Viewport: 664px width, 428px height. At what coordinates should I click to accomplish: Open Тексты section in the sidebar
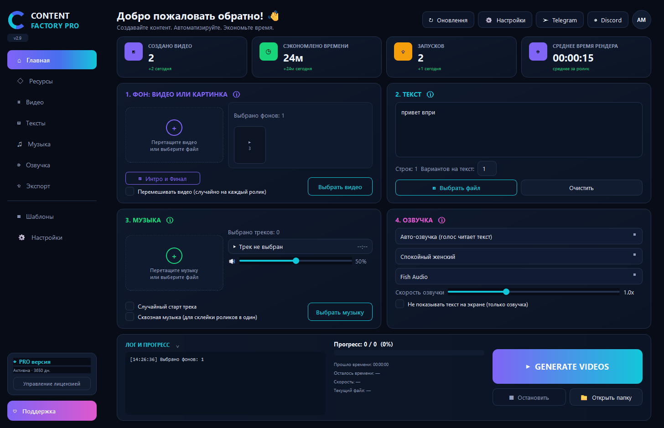pos(52,123)
